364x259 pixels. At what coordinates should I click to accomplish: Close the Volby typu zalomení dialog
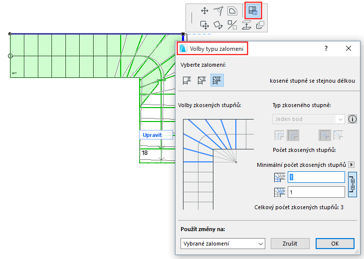[x=349, y=48]
